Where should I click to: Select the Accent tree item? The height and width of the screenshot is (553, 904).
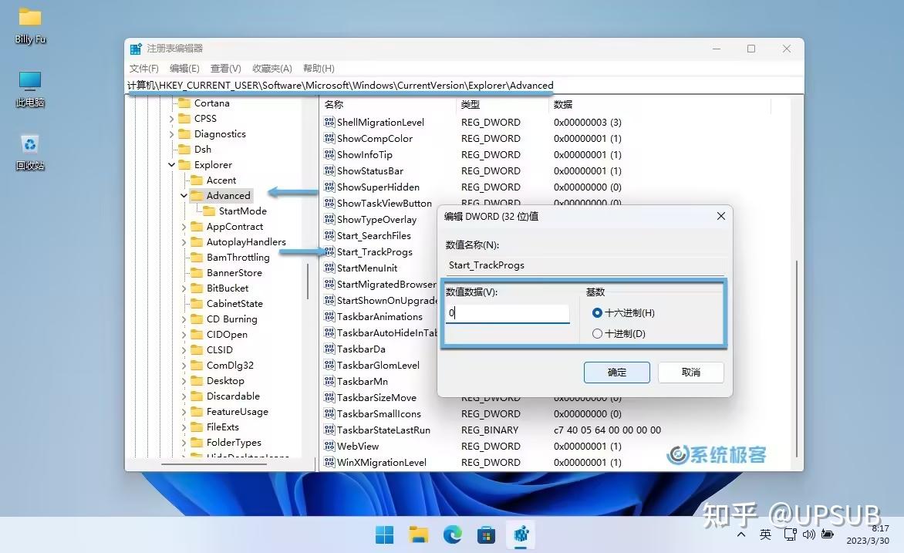(x=221, y=180)
